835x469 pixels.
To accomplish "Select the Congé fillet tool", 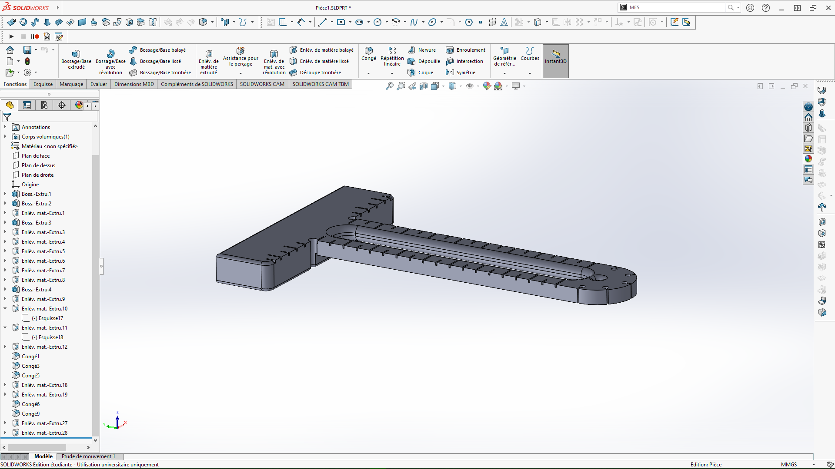I will (368, 53).
